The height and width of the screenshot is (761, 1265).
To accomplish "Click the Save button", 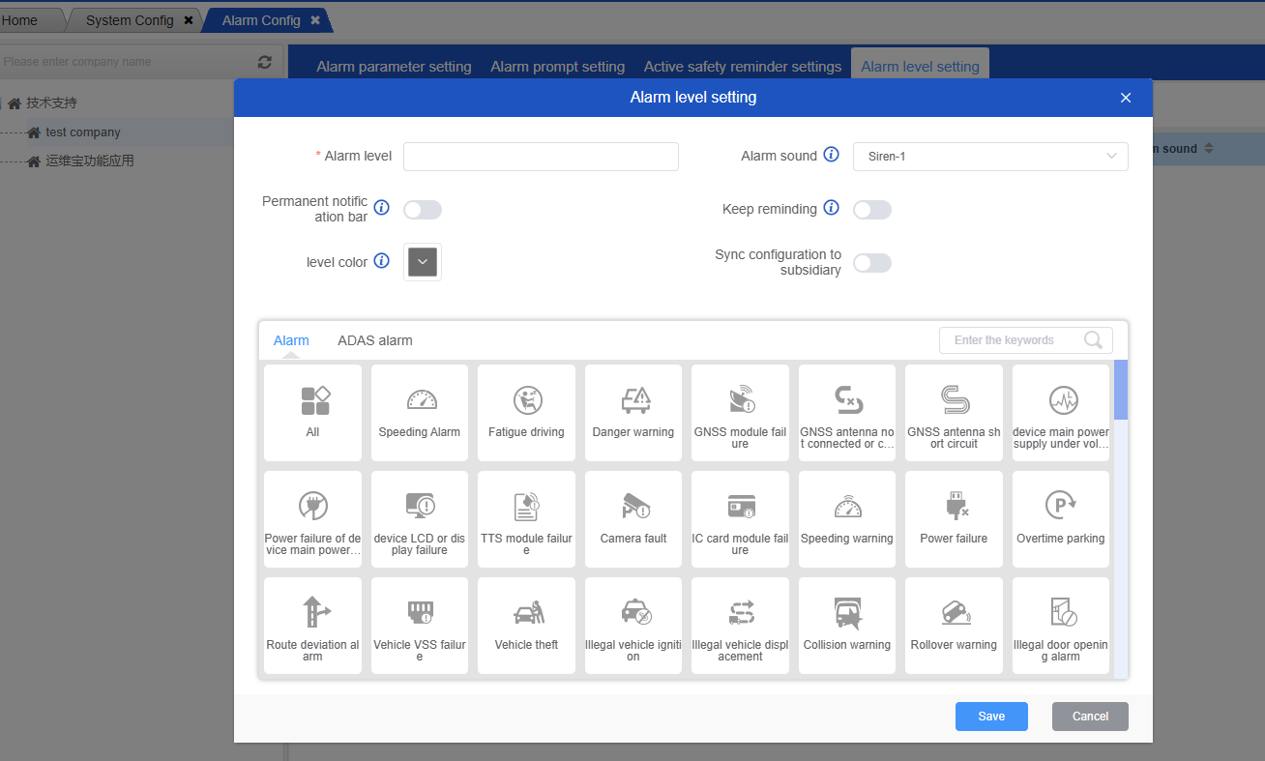I will coord(990,717).
